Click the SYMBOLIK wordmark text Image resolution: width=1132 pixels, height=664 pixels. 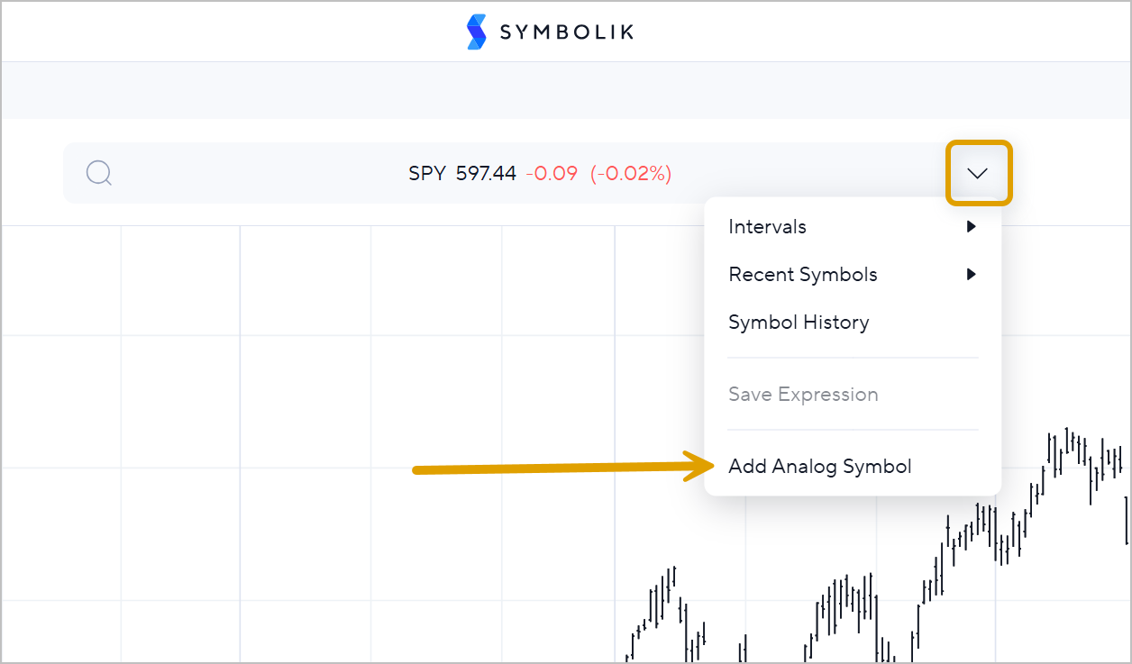[566, 32]
